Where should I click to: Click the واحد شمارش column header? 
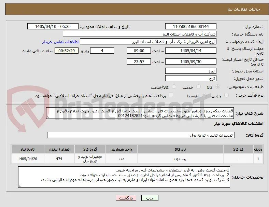tap(121, 149)
